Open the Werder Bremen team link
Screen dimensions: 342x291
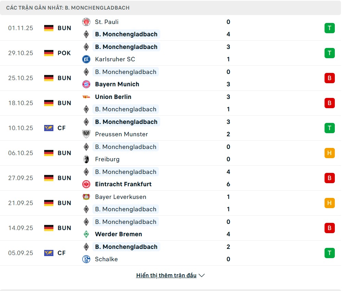(118, 234)
